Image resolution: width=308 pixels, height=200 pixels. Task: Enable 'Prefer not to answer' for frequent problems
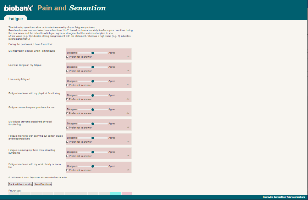pyautogui.click(x=67, y=113)
